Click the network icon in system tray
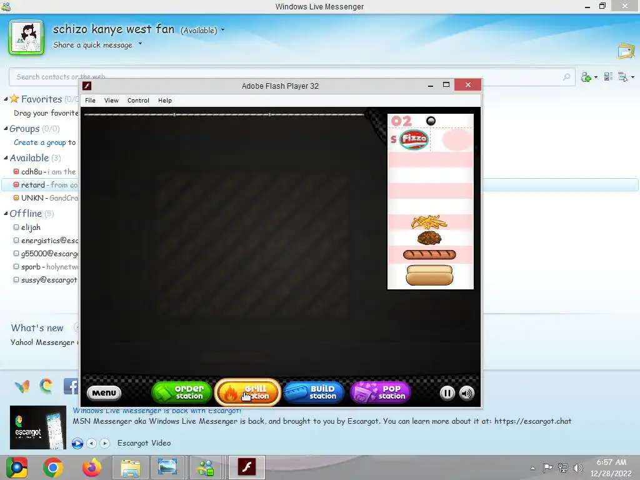 pyautogui.click(x=563, y=467)
